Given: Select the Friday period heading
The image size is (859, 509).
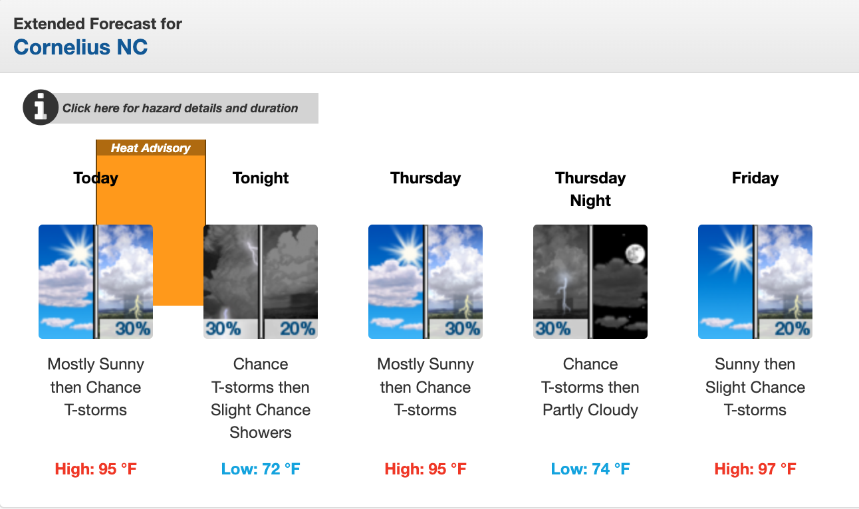Looking at the screenshot, I should (x=755, y=178).
